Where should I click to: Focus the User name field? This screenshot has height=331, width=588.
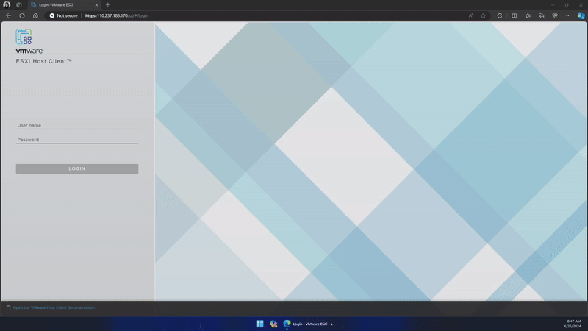77,125
